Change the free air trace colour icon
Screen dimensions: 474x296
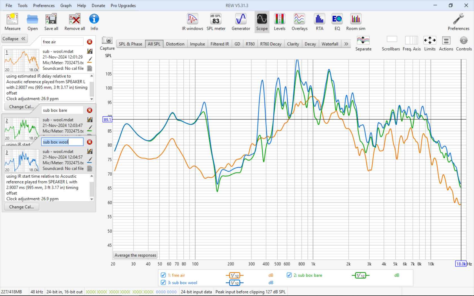[x=90, y=60]
